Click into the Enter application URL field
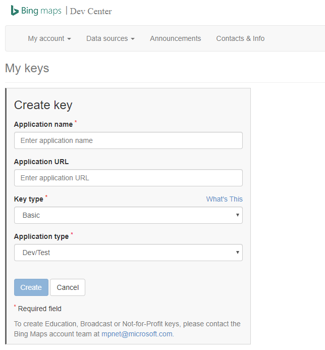This screenshot has width=325, height=350. [128, 178]
